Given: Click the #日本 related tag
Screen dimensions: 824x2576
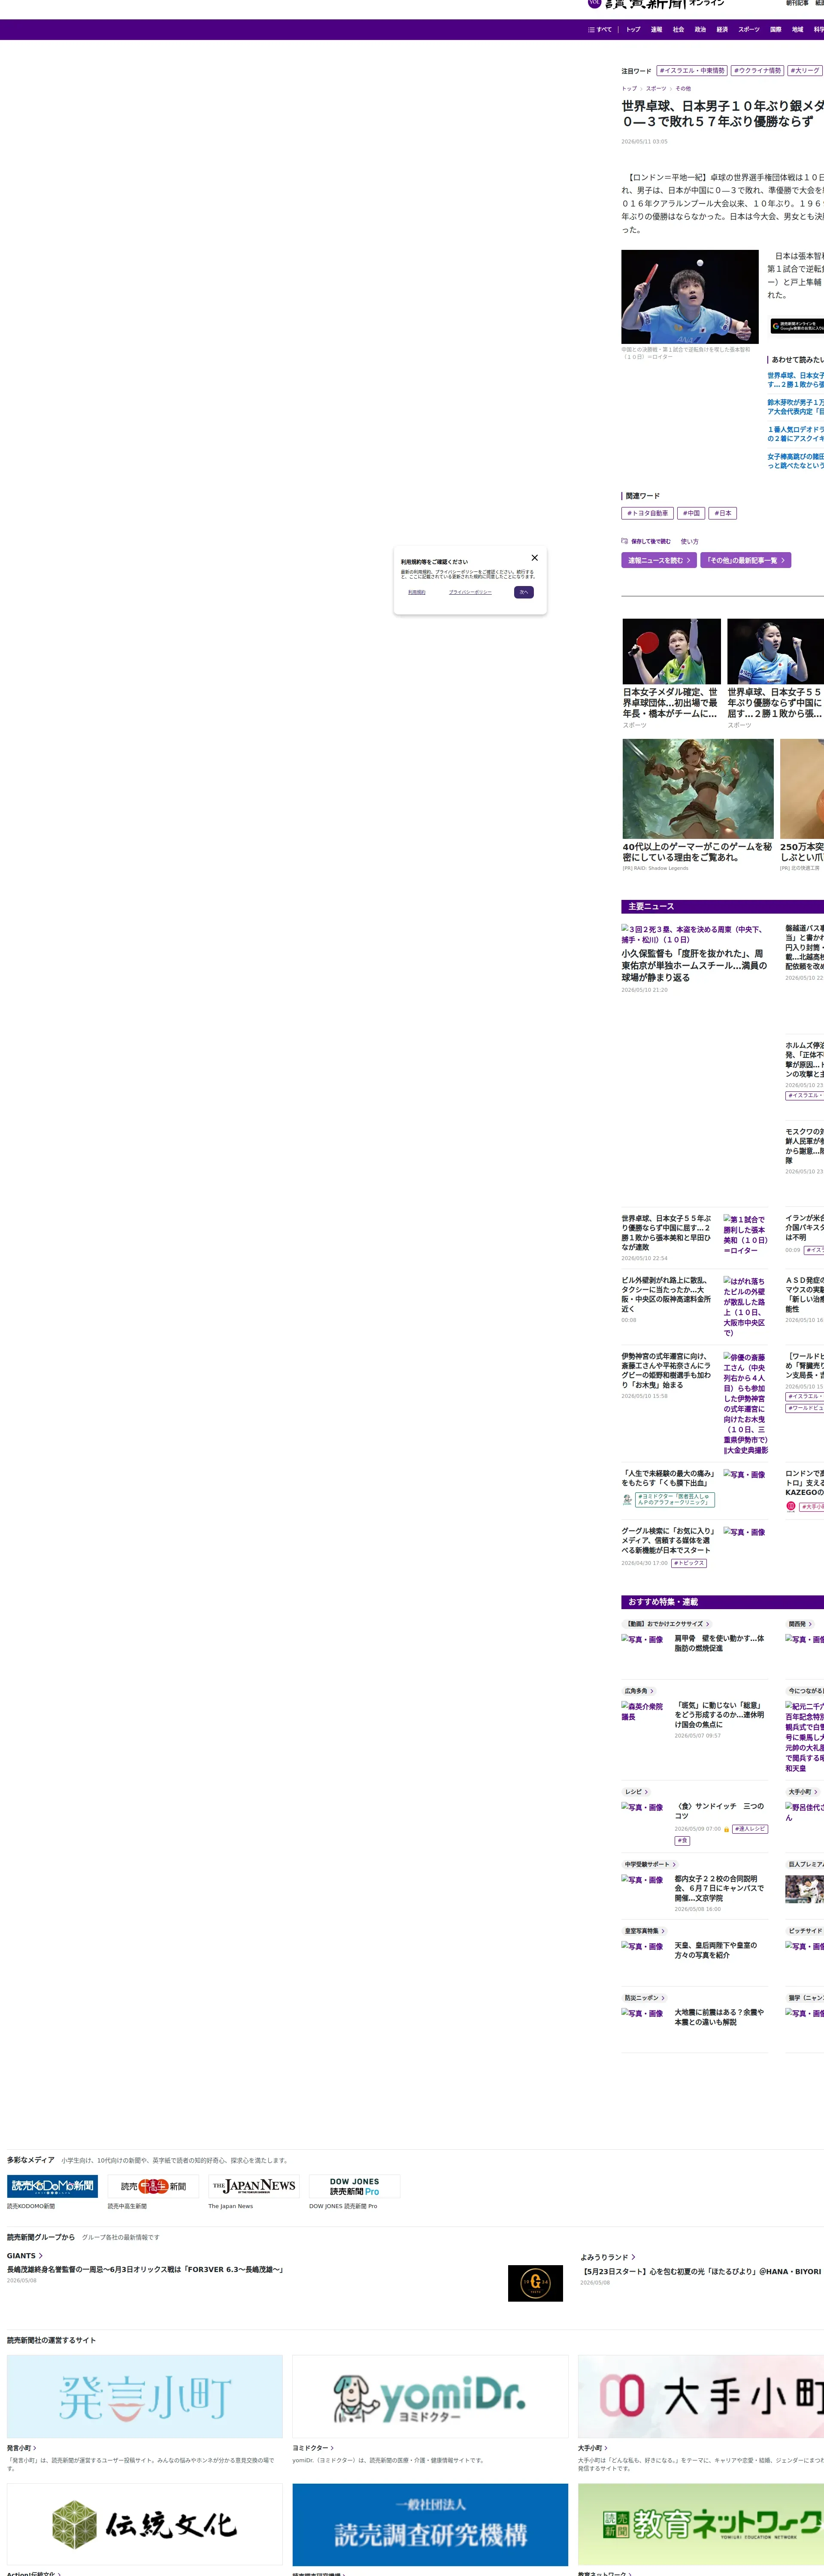Looking at the screenshot, I should tap(723, 513).
